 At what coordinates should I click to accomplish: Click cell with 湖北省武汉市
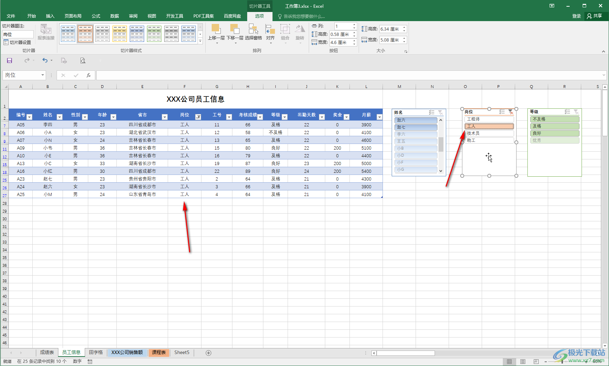click(x=142, y=132)
